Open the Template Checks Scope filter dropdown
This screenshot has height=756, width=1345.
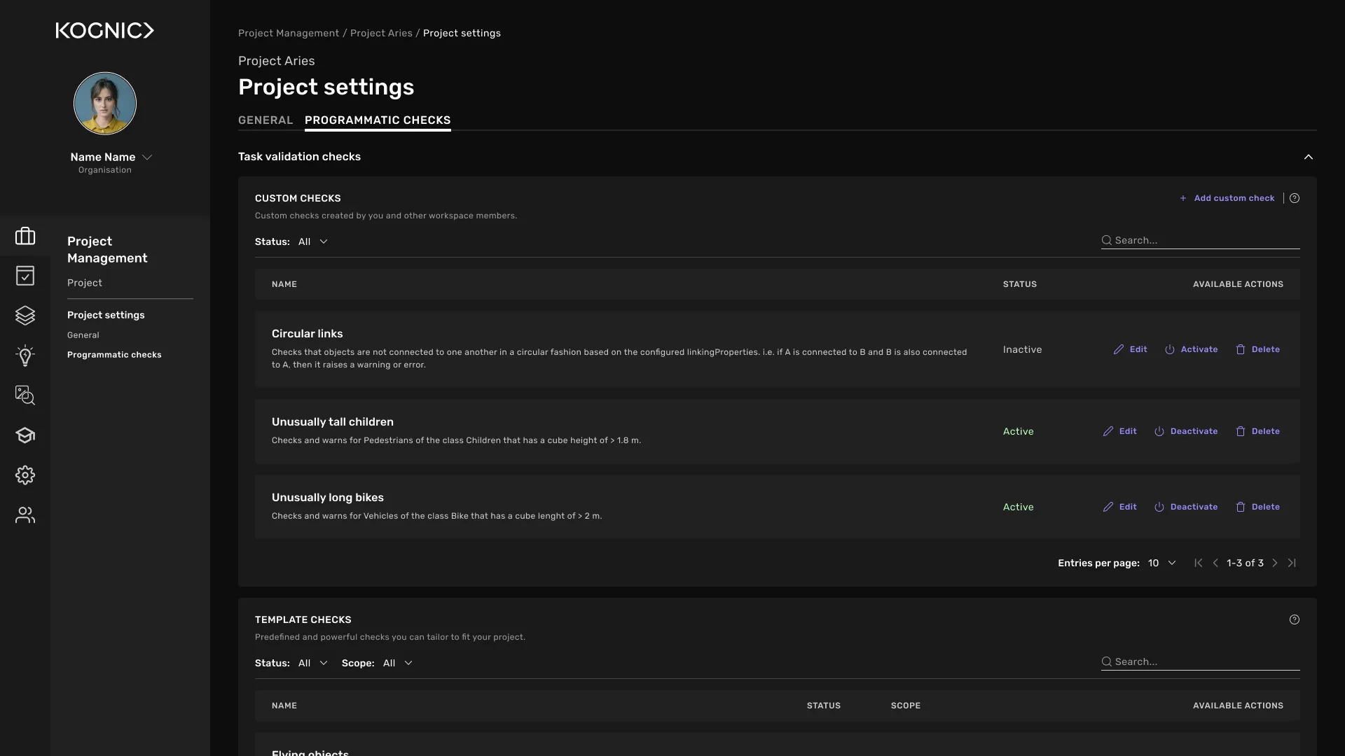397,663
